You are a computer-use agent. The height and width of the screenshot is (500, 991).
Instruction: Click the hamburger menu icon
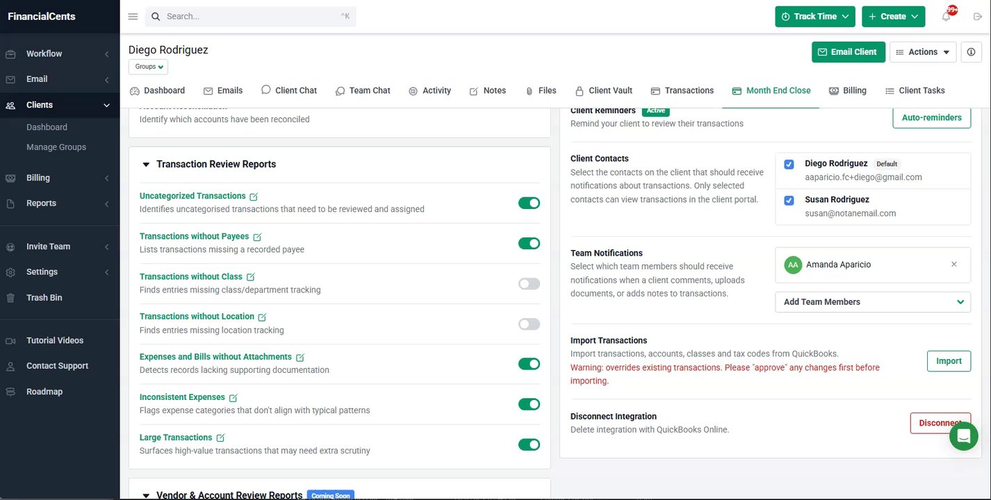tap(133, 17)
